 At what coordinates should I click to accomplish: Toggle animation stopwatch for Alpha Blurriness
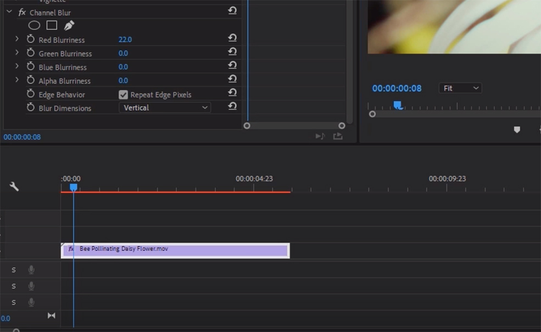pyautogui.click(x=31, y=80)
